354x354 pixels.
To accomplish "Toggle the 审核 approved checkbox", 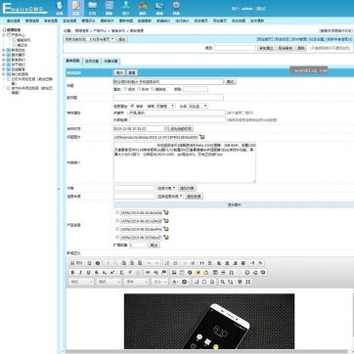I will [132, 106].
